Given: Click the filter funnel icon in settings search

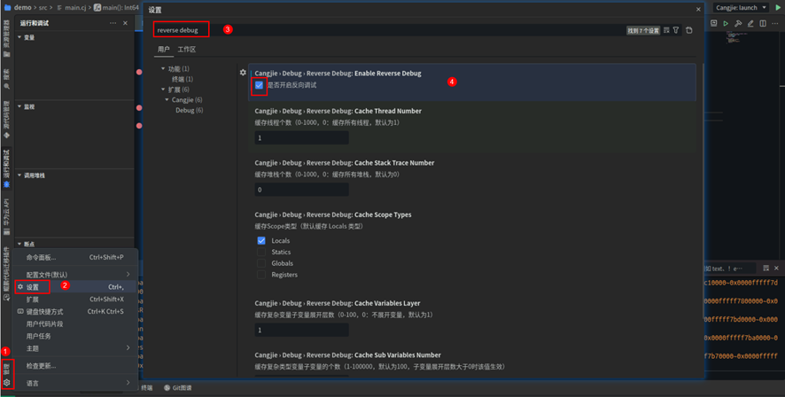Looking at the screenshot, I should pyautogui.click(x=676, y=30).
